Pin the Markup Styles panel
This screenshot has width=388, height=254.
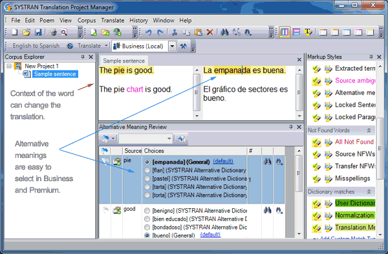(x=371, y=57)
